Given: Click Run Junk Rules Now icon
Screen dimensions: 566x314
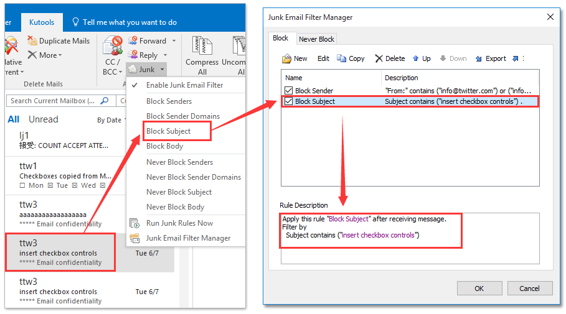Looking at the screenshot, I should tap(134, 223).
